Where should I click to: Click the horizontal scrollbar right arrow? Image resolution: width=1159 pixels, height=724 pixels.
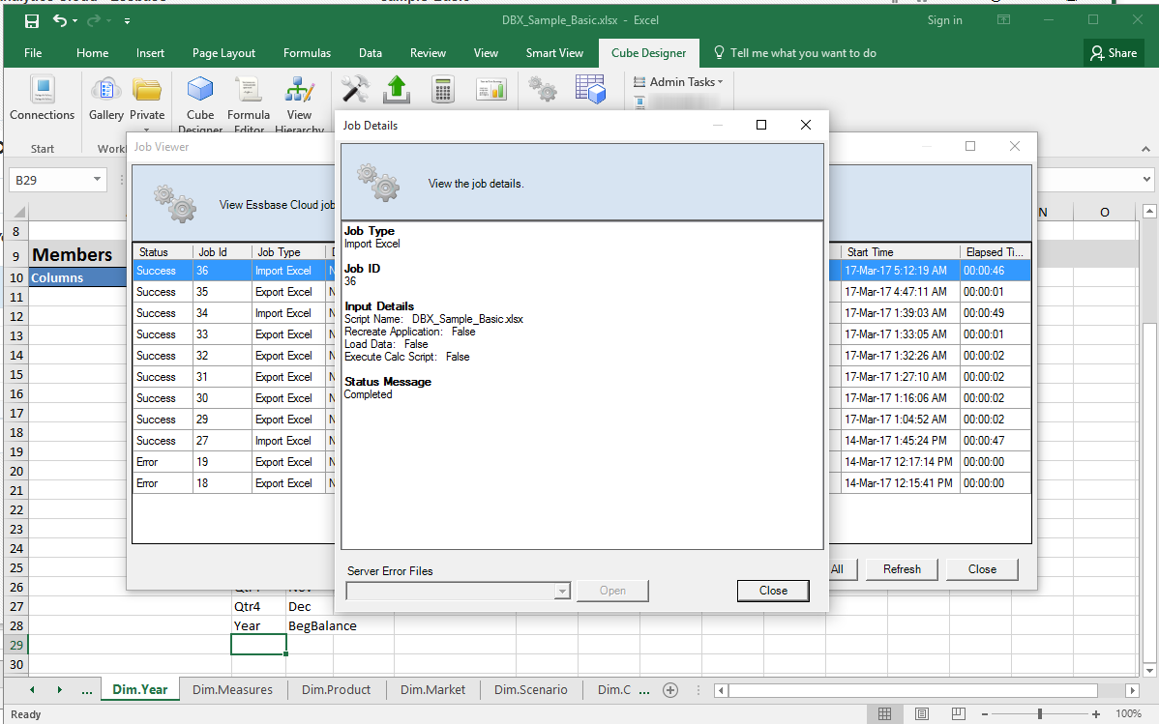pos(1132,691)
